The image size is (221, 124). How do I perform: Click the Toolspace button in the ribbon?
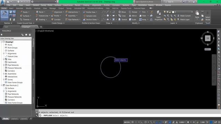[4, 15]
